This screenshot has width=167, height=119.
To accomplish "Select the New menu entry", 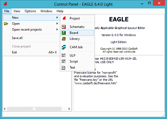I will tap(31, 18).
